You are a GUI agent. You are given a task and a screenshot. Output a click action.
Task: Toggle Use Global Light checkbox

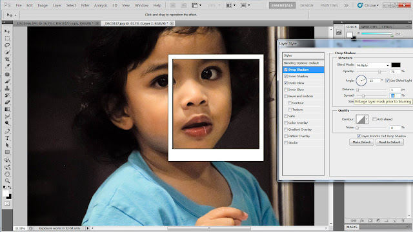click(x=387, y=81)
